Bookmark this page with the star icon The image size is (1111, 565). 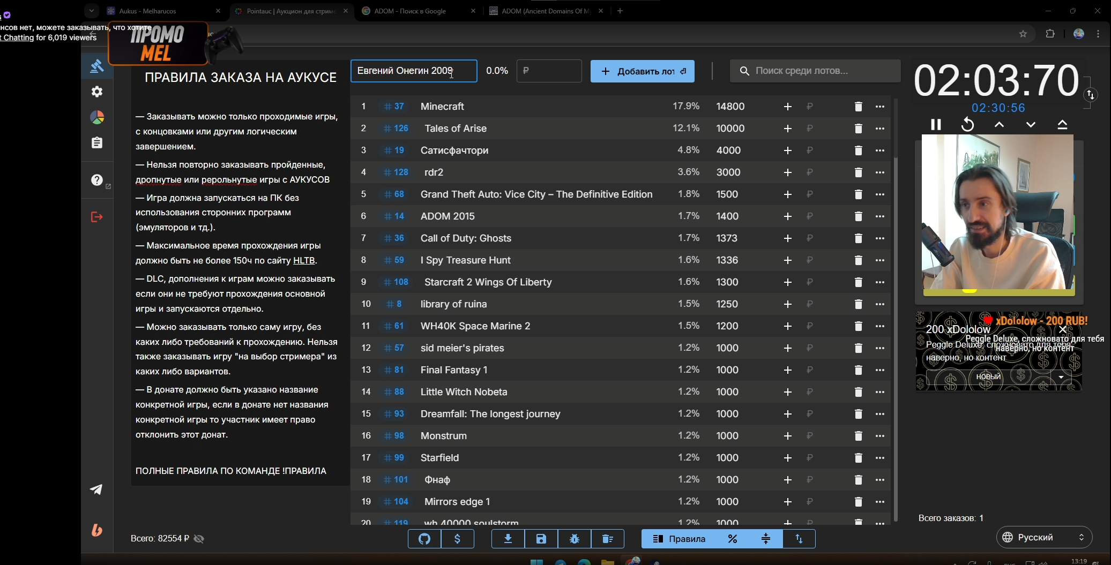1023,34
